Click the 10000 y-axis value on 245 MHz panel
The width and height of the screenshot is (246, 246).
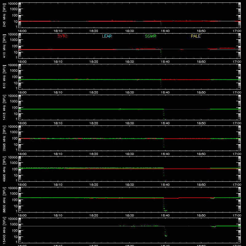coord(13,4)
